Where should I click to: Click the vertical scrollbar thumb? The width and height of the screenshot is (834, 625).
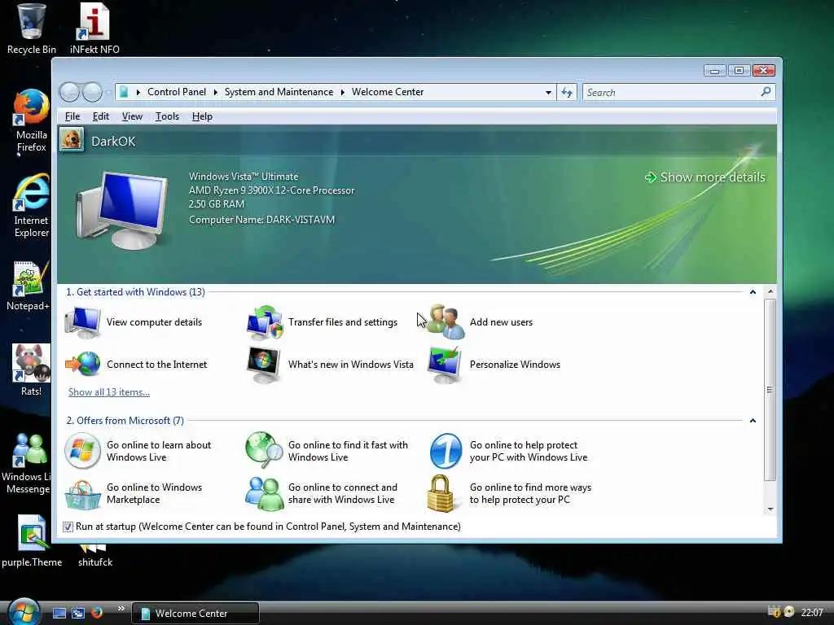point(770,390)
